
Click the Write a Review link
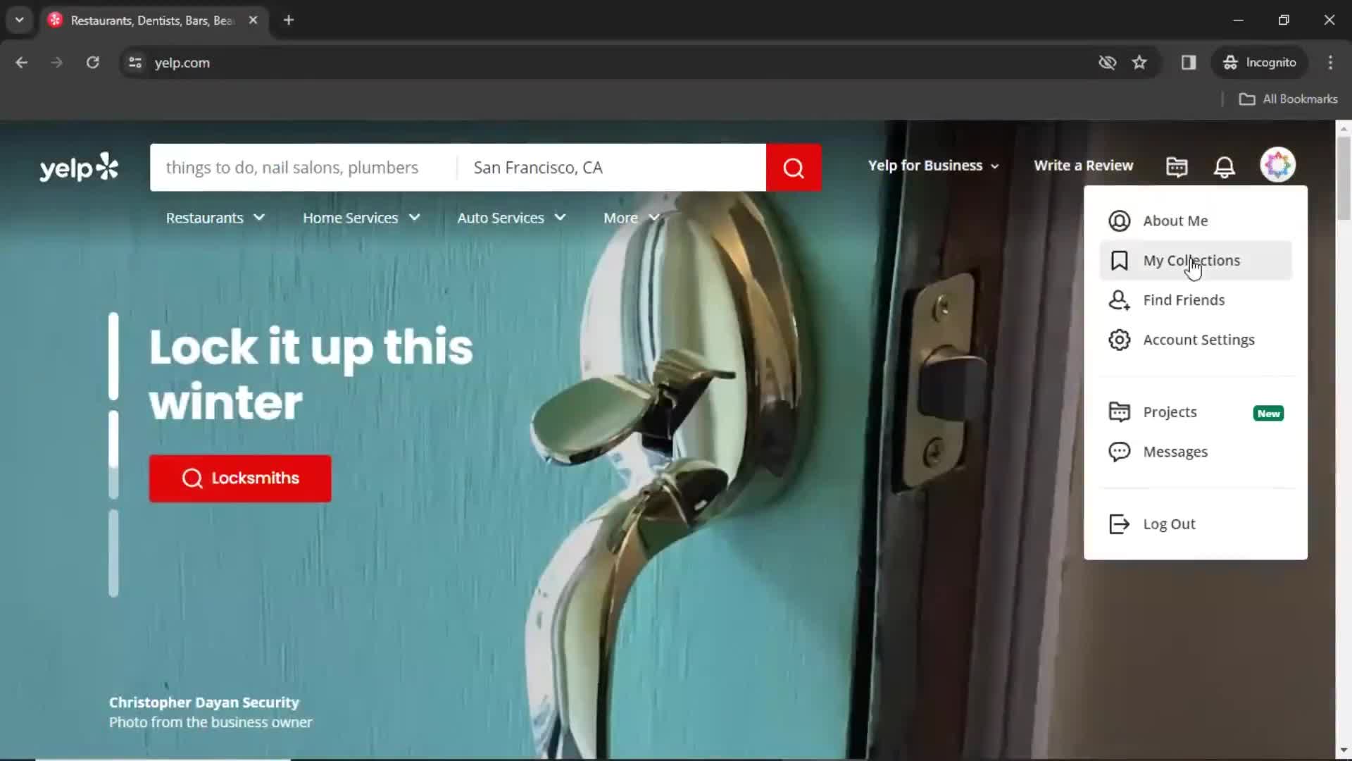point(1084,164)
